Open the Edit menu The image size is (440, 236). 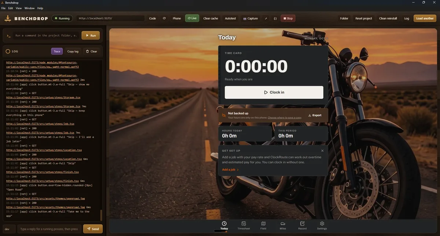[11, 8]
